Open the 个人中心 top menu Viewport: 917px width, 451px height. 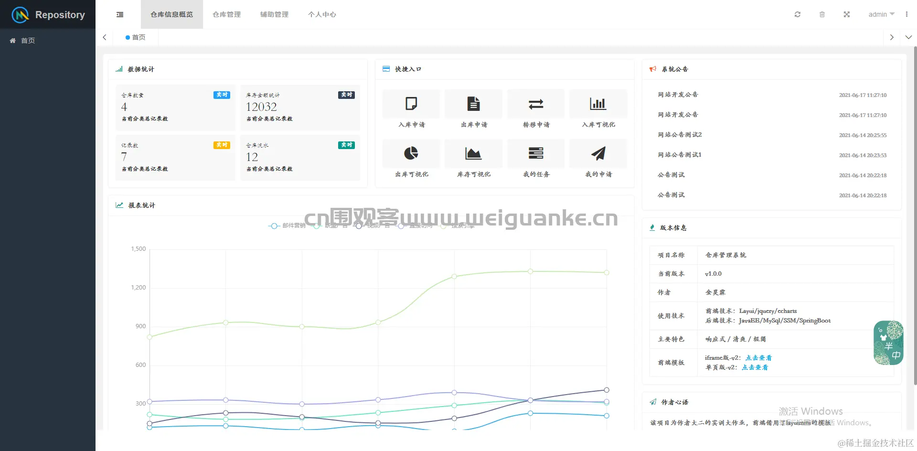[x=322, y=14]
